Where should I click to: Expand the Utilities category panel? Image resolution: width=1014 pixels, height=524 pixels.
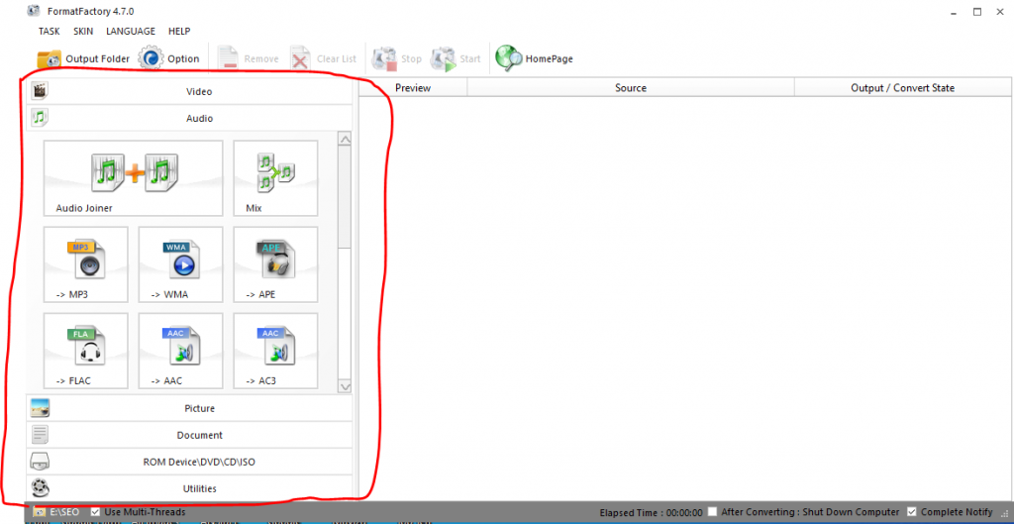pyautogui.click(x=189, y=488)
